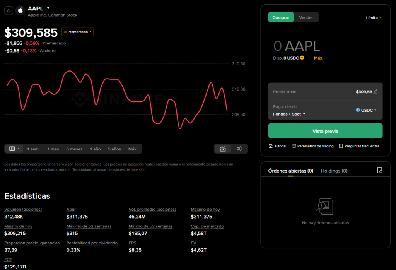Click the 0,33% dividend yield value
The width and height of the screenshot is (396, 270).
[73, 250]
